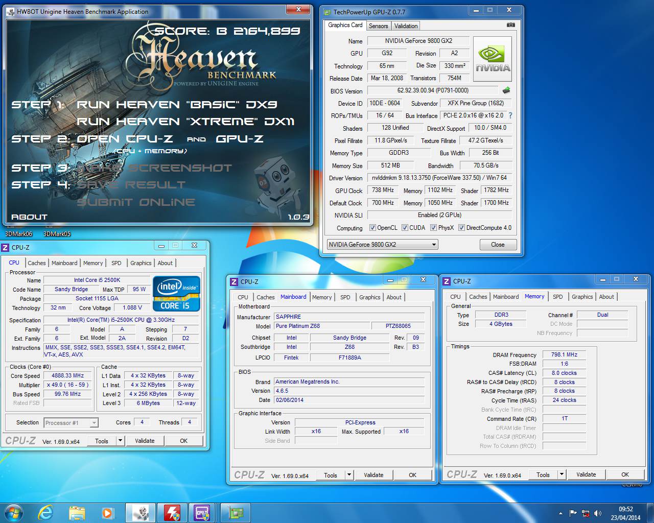Click OK in the CPU-Z Mainboard window
The height and width of the screenshot is (523, 654).
412,475
